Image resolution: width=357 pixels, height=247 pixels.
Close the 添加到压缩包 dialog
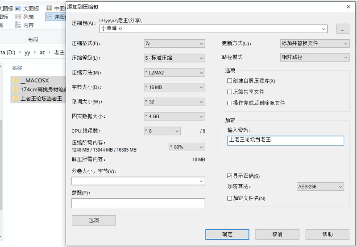coord(348,7)
